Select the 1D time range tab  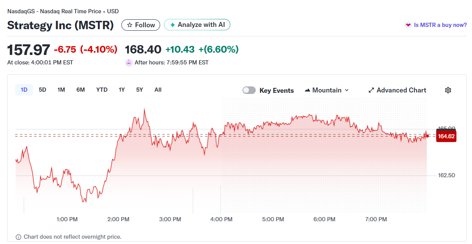[x=24, y=90]
